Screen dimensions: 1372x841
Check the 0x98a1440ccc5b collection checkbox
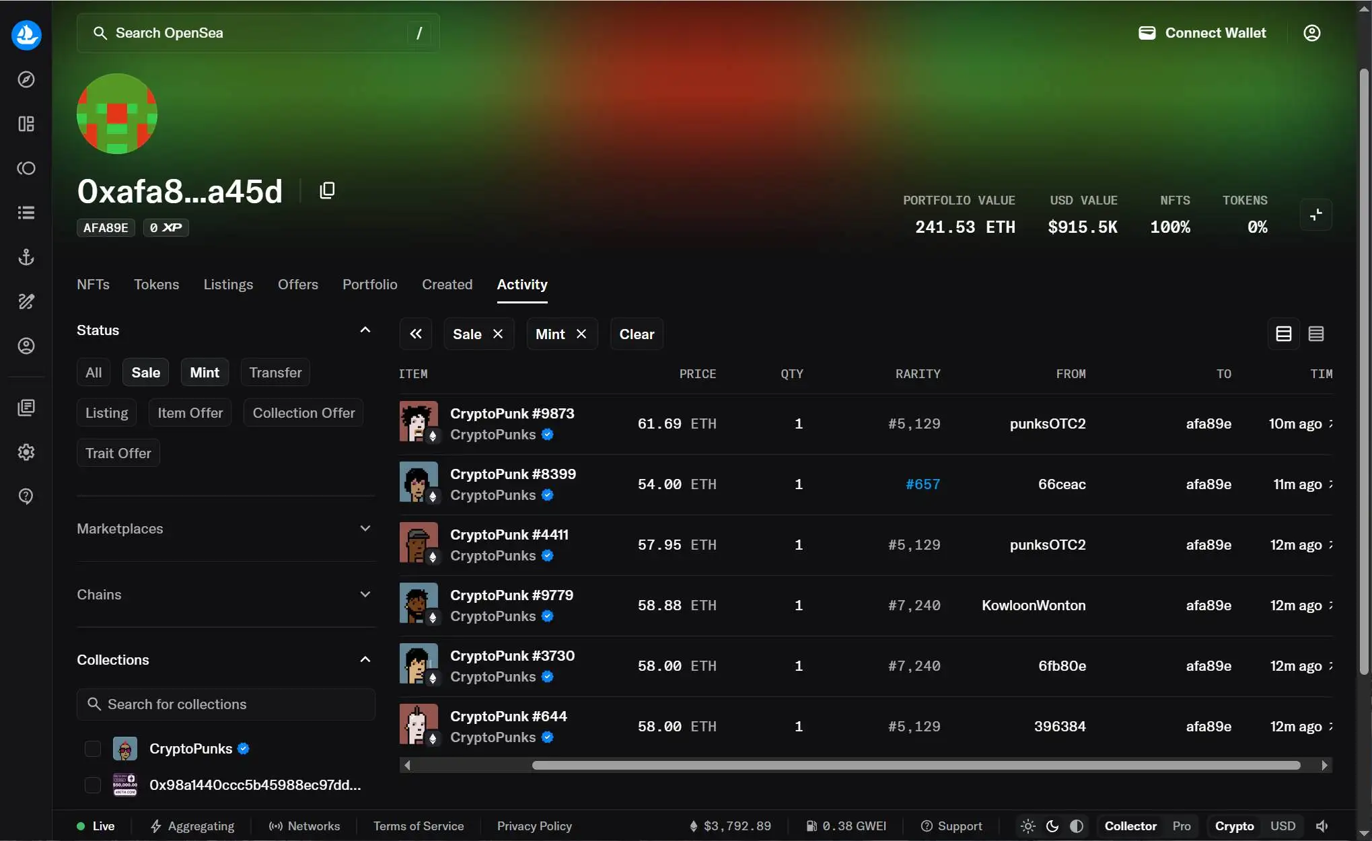[93, 785]
